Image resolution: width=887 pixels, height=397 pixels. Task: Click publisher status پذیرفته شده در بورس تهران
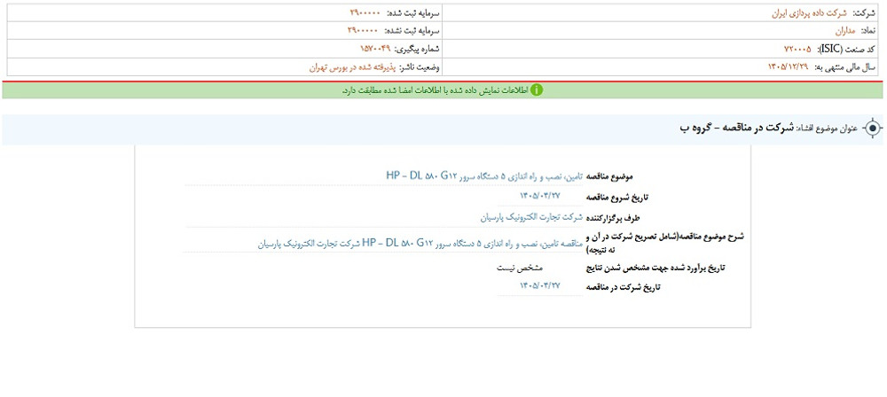[353, 67]
